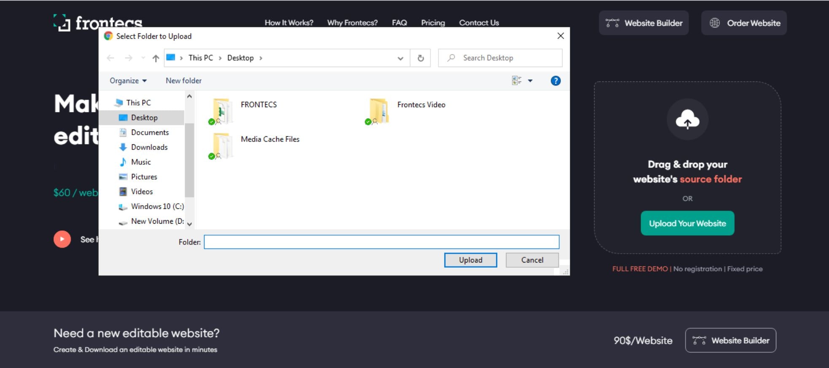Click the Back arrow in dialog
829x368 pixels.
[110, 58]
